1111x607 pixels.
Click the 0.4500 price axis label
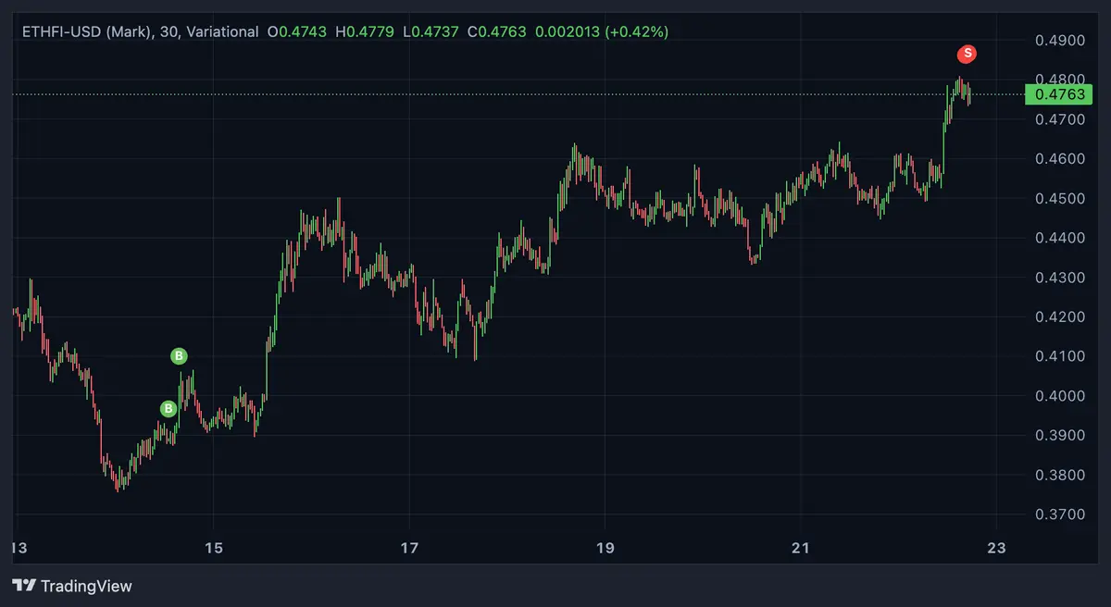[x=1061, y=199]
